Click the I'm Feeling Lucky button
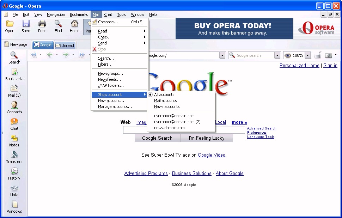This screenshot has width=342, height=218. 207,138
